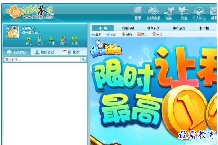Go forward with 前进 button
Screen dimensions: 218x145
coord(111,34)
